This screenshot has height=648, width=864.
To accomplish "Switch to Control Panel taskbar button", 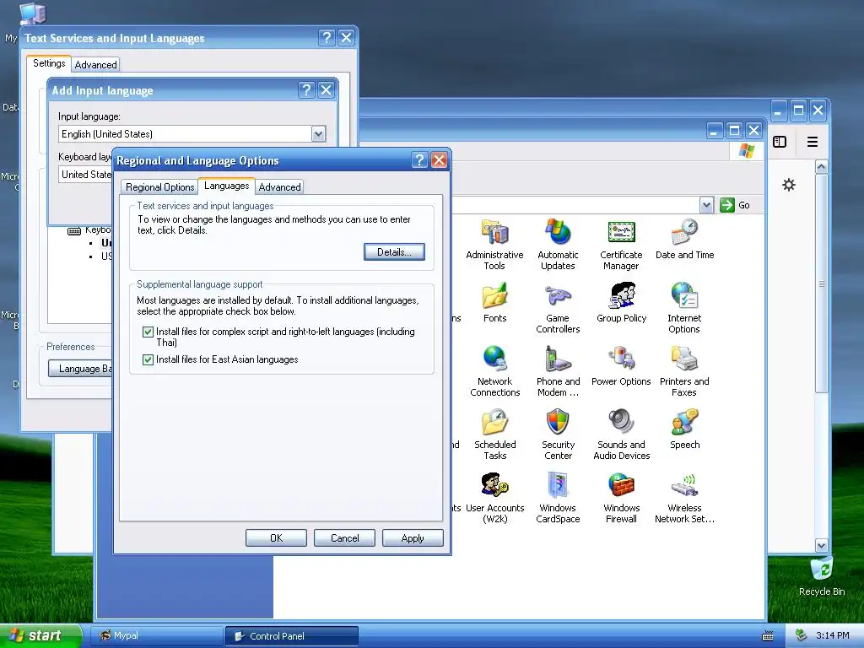I will [292, 636].
